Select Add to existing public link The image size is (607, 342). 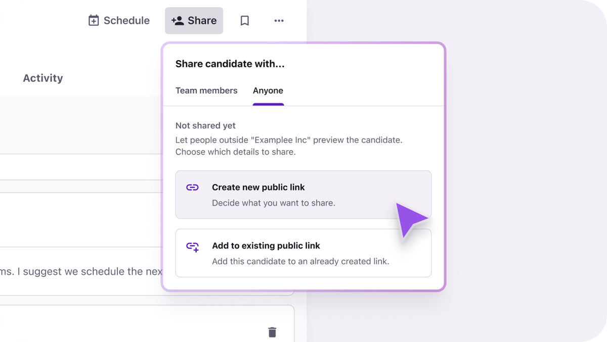[x=266, y=246]
